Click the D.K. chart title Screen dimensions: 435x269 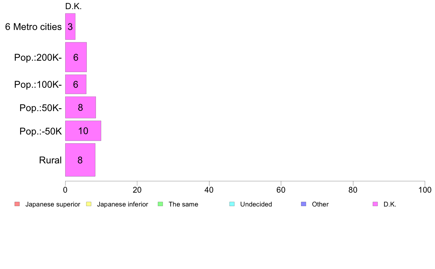pos(73,6)
